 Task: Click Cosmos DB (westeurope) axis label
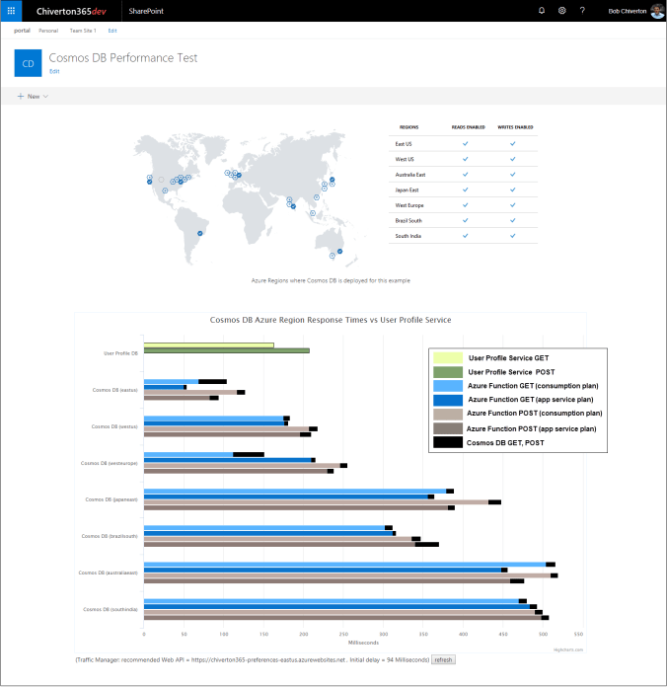click(x=110, y=463)
